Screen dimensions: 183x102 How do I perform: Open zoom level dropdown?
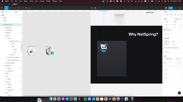click(180, 8)
